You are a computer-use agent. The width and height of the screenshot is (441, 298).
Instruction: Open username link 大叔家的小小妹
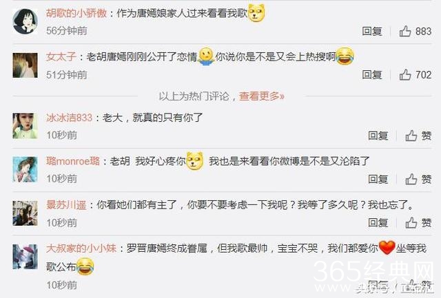pos(81,248)
